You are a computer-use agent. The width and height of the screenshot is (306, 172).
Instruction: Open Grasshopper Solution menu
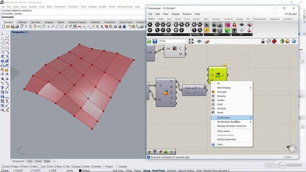[x=187, y=14]
